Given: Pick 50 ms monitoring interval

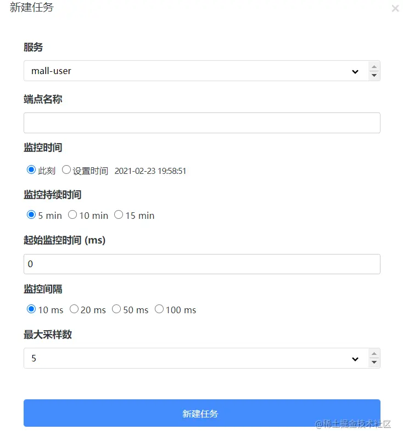Looking at the screenshot, I should click(116, 309).
